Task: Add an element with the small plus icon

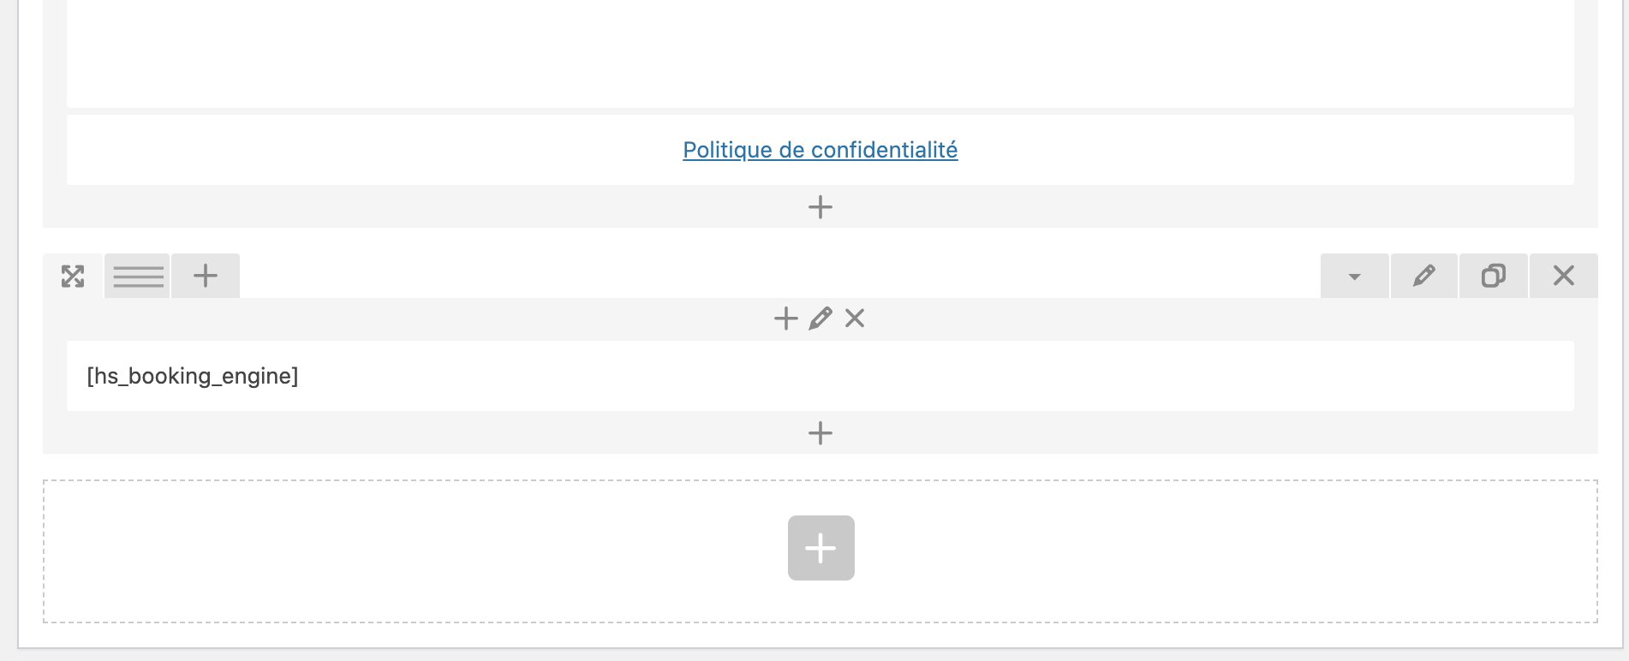Action: 785,318
